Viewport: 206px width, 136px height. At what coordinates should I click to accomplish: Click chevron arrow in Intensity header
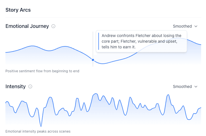[196, 86]
